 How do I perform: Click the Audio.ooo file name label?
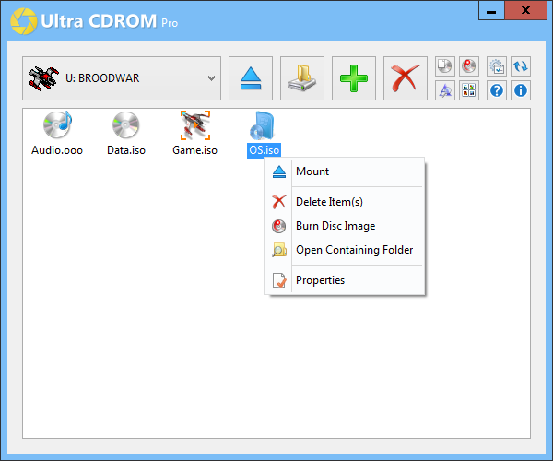pyautogui.click(x=57, y=150)
